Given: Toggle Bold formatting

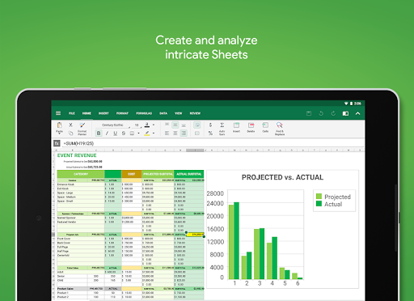Looking at the screenshot, I should [99, 134].
